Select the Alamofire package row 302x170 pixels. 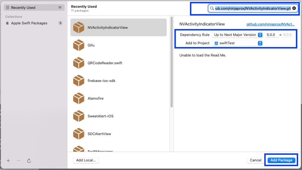click(x=118, y=98)
